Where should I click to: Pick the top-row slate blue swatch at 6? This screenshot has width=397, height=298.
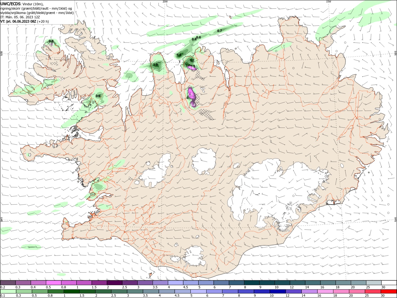click(221, 283)
